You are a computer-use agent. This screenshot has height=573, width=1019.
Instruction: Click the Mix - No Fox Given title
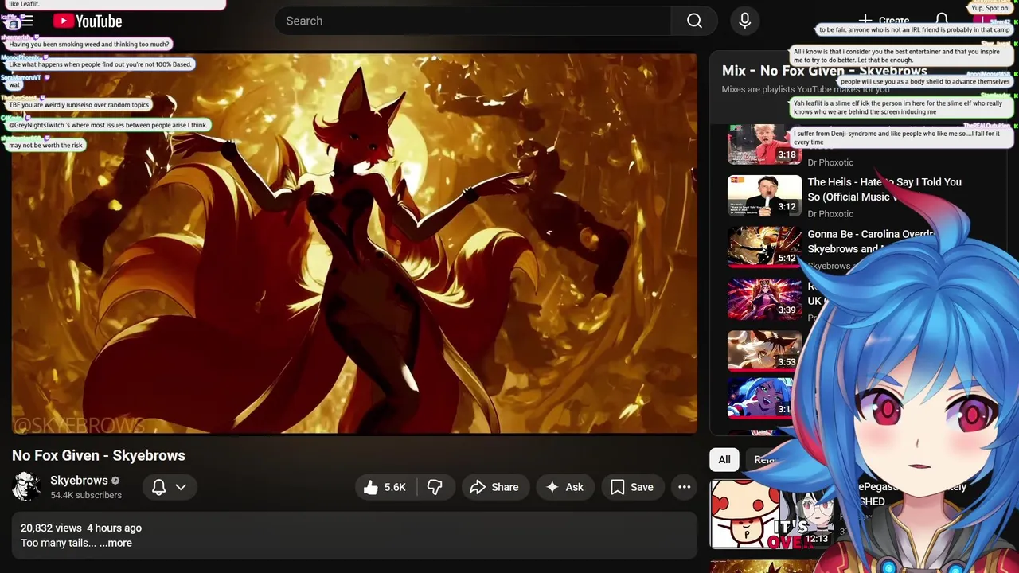pos(824,71)
